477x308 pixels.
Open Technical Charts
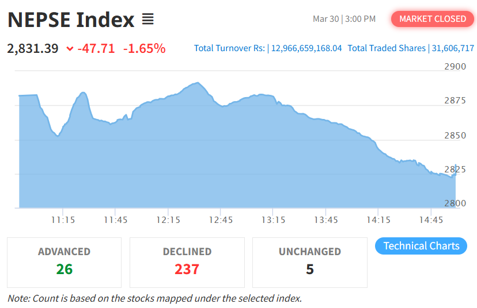tap(421, 246)
